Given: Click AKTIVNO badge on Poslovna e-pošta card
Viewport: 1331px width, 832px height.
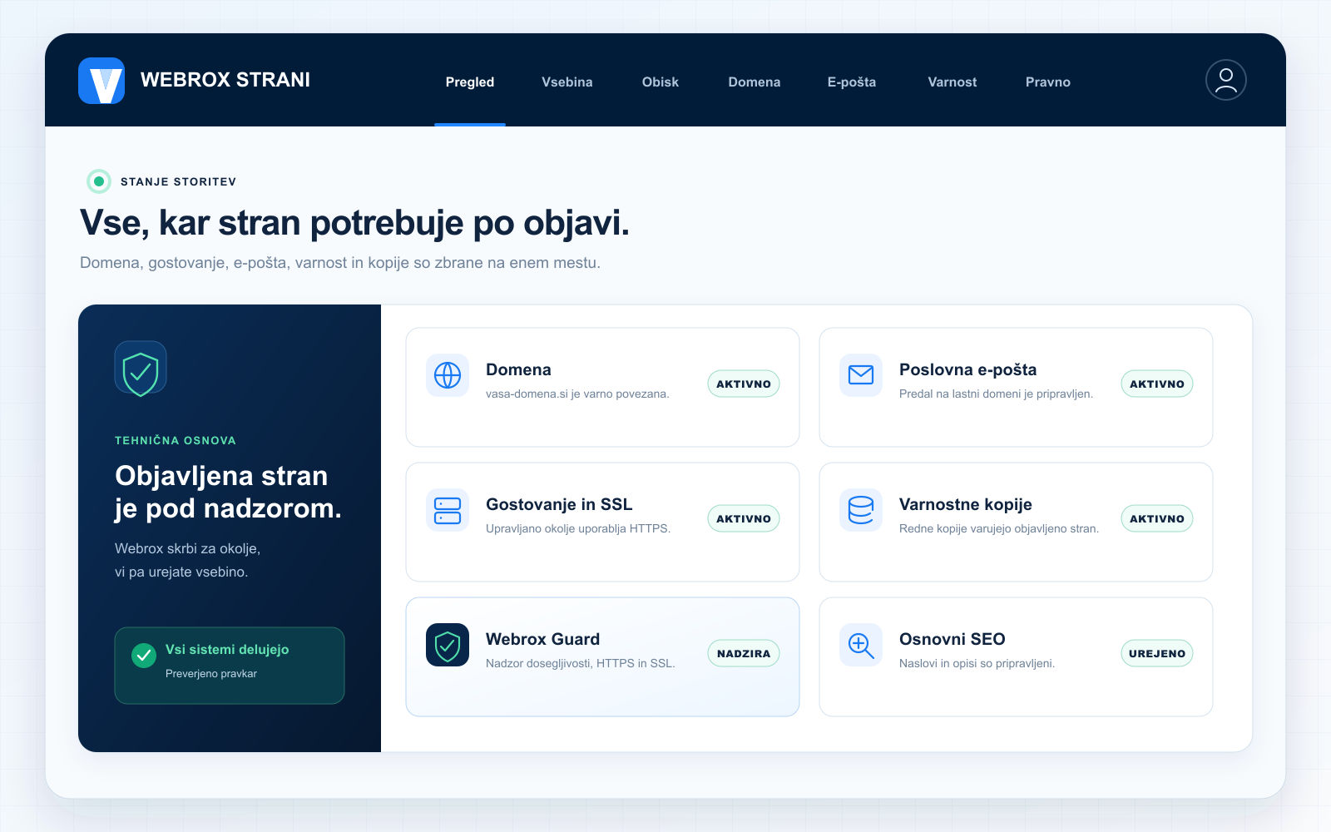Looking at the screenshot, I should coord(1157,384).
